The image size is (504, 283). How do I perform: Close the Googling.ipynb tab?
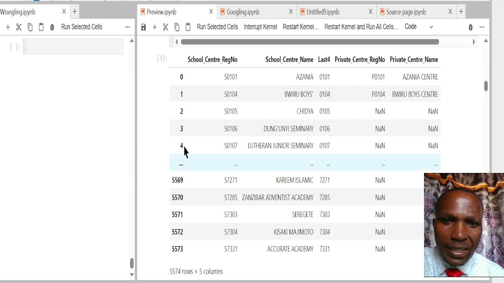pyautogui.click(x=291, y=12)
